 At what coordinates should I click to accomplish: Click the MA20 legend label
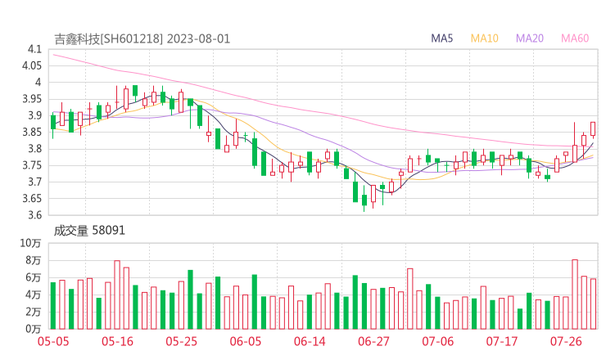[x=530, y=38]
